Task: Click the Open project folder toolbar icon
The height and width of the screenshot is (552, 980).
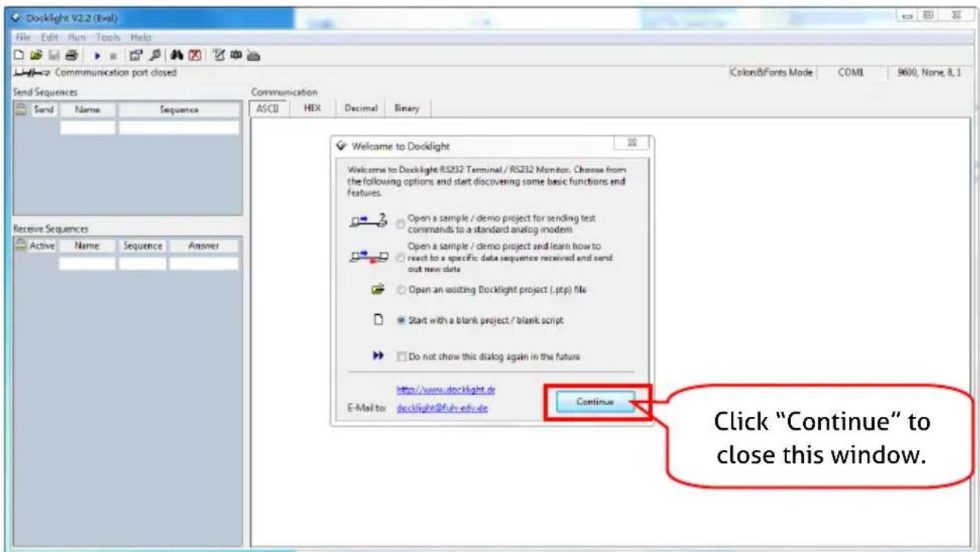Action: (36, 55)
